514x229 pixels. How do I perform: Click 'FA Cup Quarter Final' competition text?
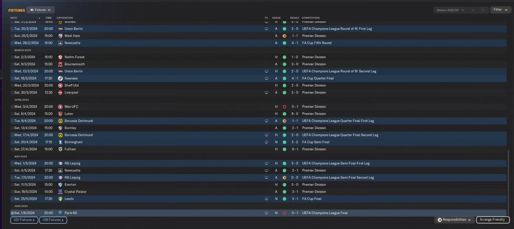click(318, 78)
